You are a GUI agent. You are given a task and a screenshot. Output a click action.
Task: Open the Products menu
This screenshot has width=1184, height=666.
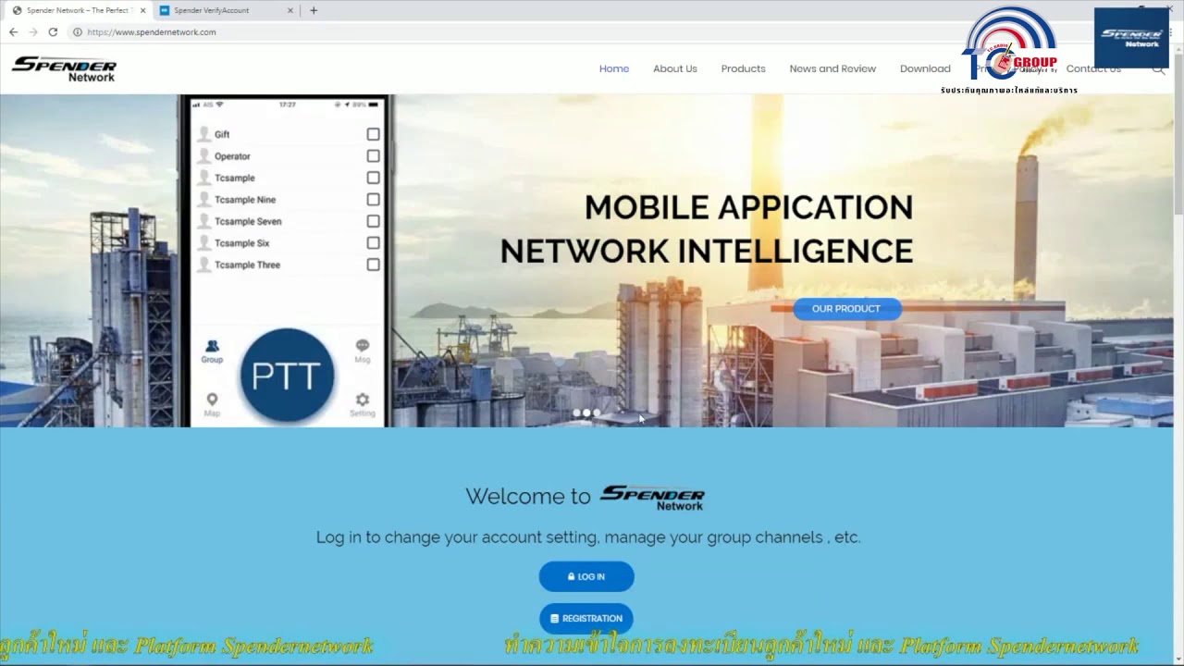[x=744, y=68]
